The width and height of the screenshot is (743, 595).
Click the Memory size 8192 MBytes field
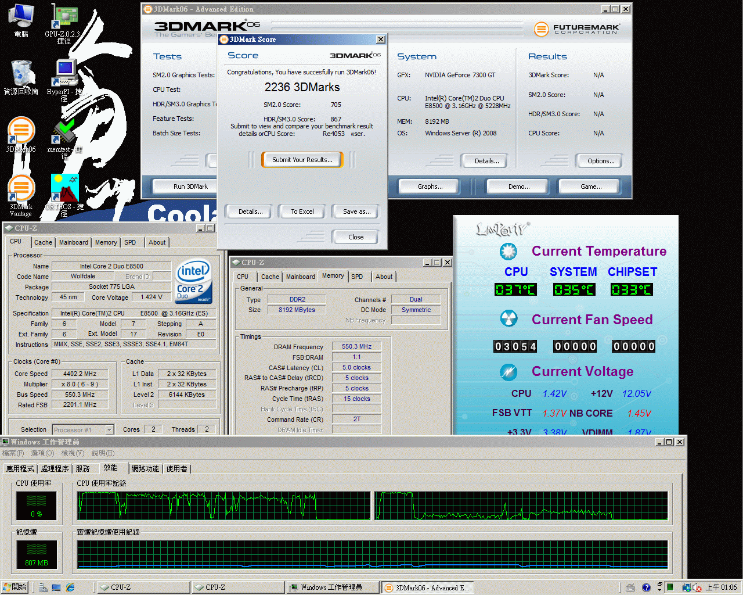point(297,310)
